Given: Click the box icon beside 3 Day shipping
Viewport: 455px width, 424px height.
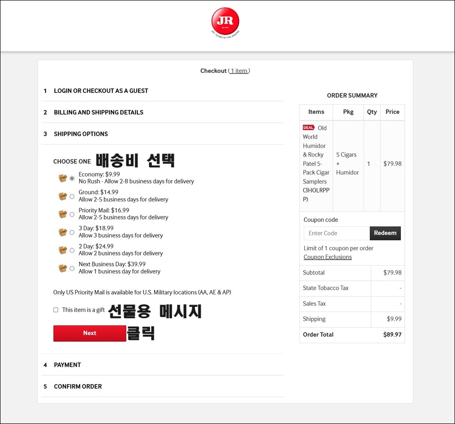Looking at the screenshot, I should [63, 232].
